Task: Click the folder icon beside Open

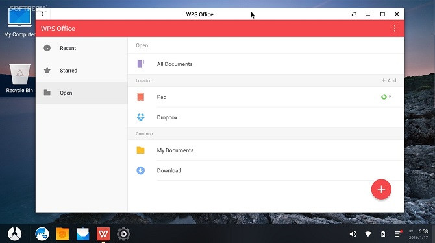Action: tap(47, 93)
